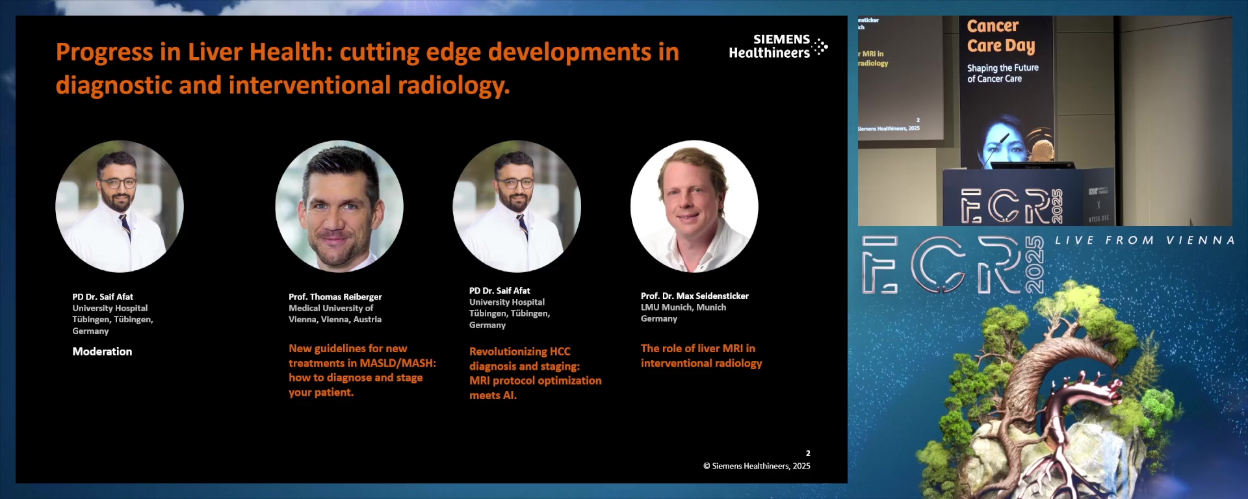Click 'New guidelines for new treatments in MASLD/MASH' talk title

click(x=362, y=370)
